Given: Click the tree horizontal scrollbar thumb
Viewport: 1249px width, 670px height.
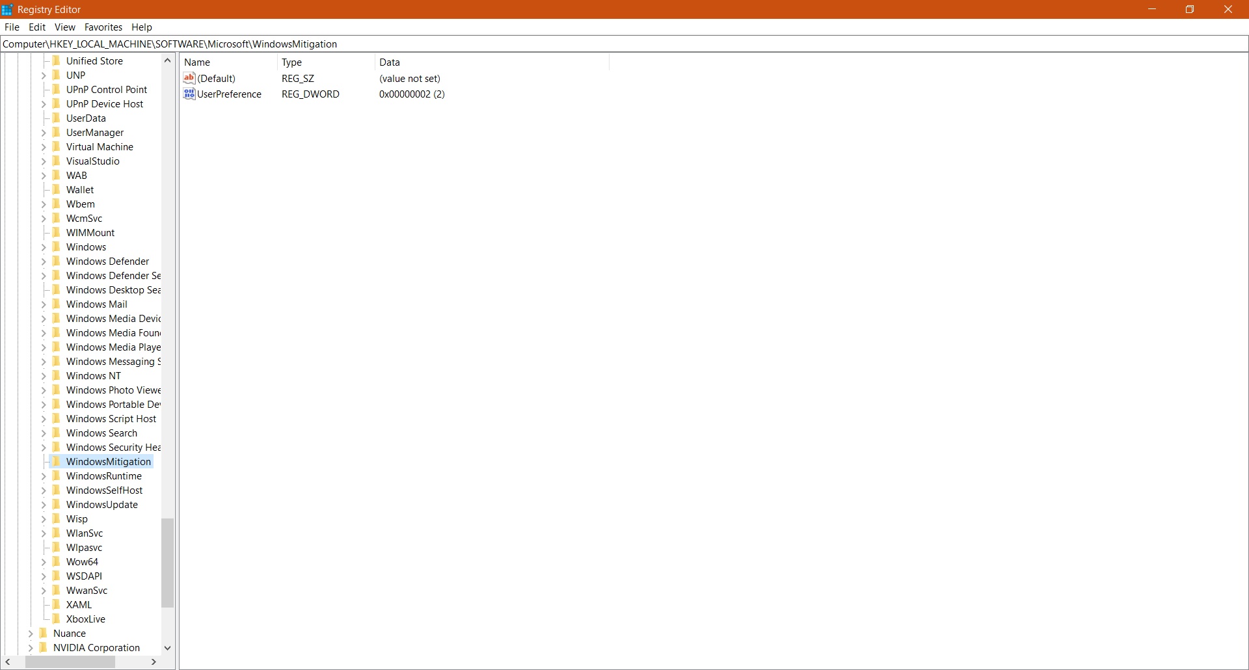Looking at the screenshot, I should [70, 662].
